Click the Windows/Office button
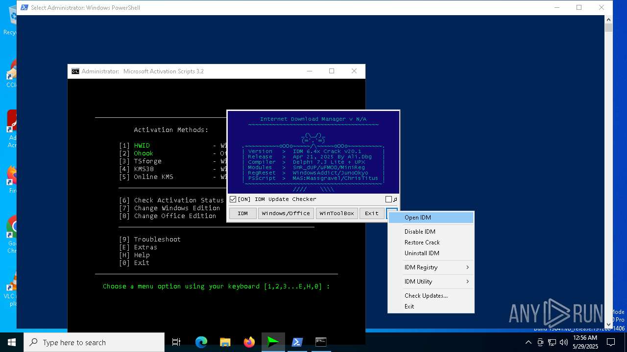The height and width of the screenshot is (352, 627). coord(286,213)
